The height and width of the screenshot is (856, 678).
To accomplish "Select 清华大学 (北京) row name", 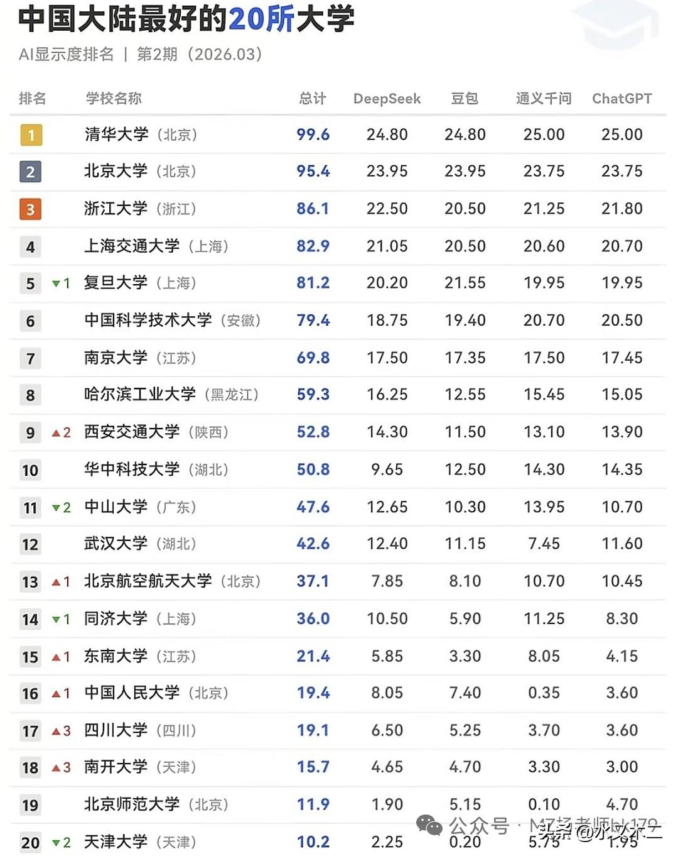I will [x=141, y=134].
